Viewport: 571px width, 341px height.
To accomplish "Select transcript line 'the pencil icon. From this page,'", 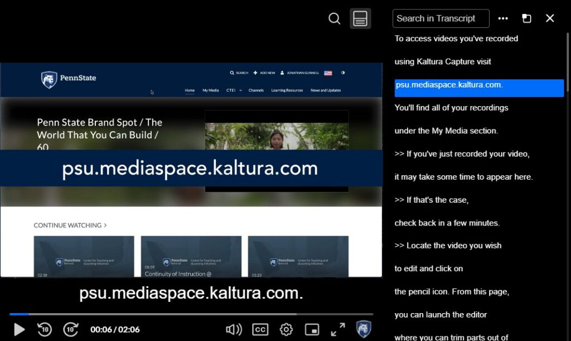I will click(x=452, y=291).
